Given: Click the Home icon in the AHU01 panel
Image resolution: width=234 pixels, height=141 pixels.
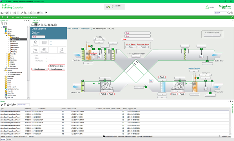Looking at the screenshot, I should coord(35,42).
